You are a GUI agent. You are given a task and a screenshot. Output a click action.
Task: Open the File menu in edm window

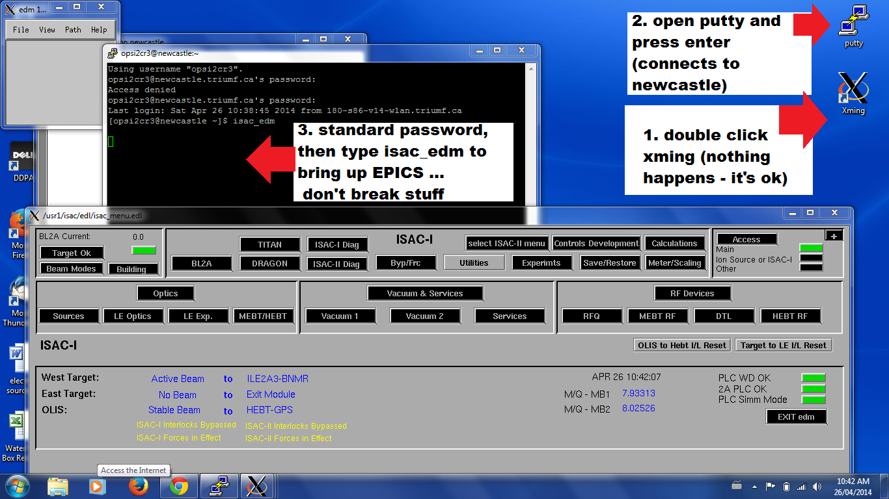tap(21, 29)
